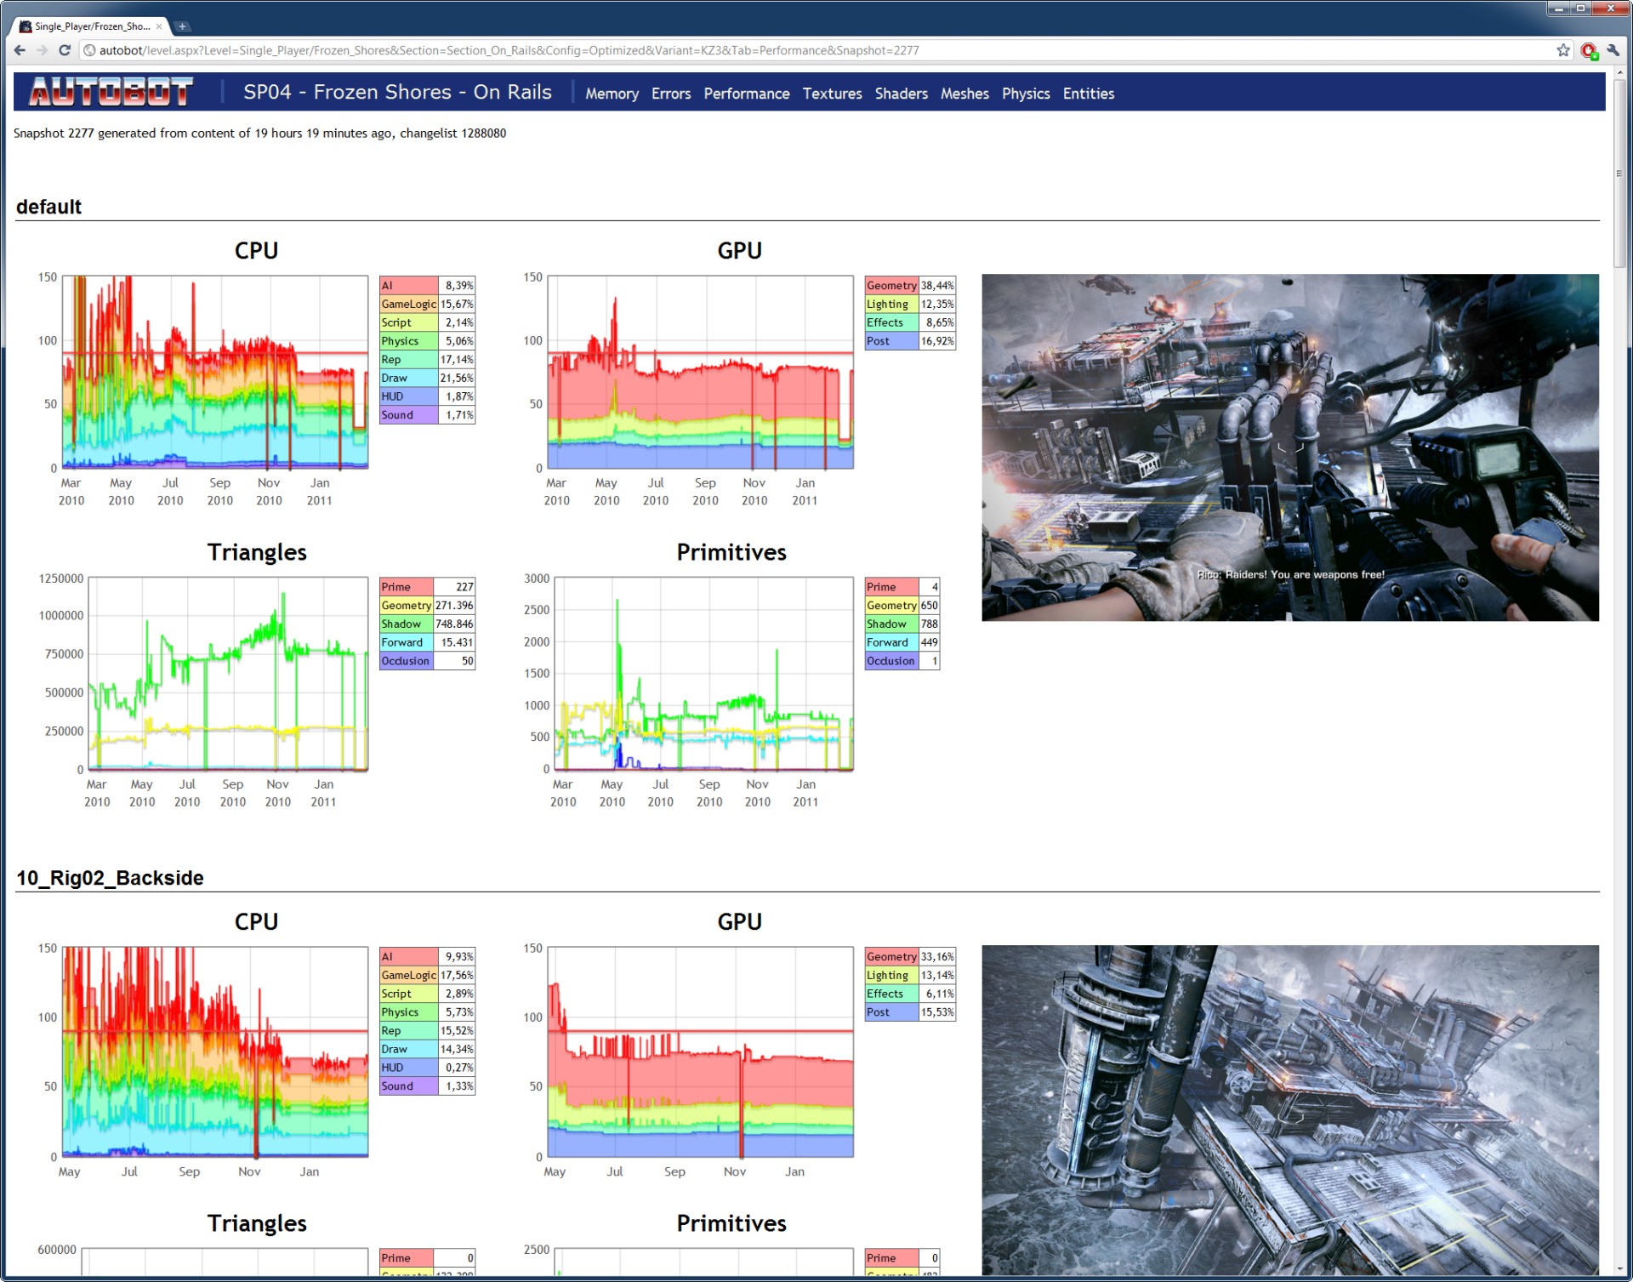The width and height of the screenshot is (1633, 1282).
Task: Click the browser forward arrow
Action: pyautogui.click(x=42, y=50)
